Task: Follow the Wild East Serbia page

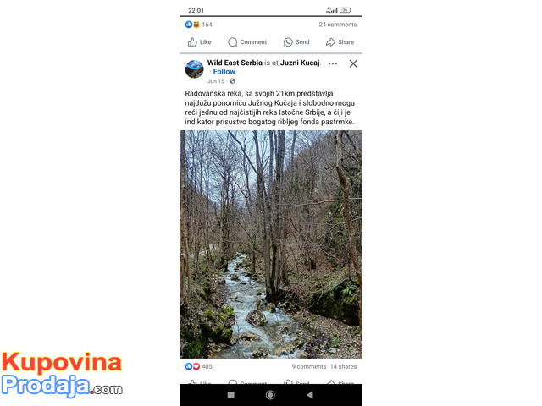Action: point(224,72)
